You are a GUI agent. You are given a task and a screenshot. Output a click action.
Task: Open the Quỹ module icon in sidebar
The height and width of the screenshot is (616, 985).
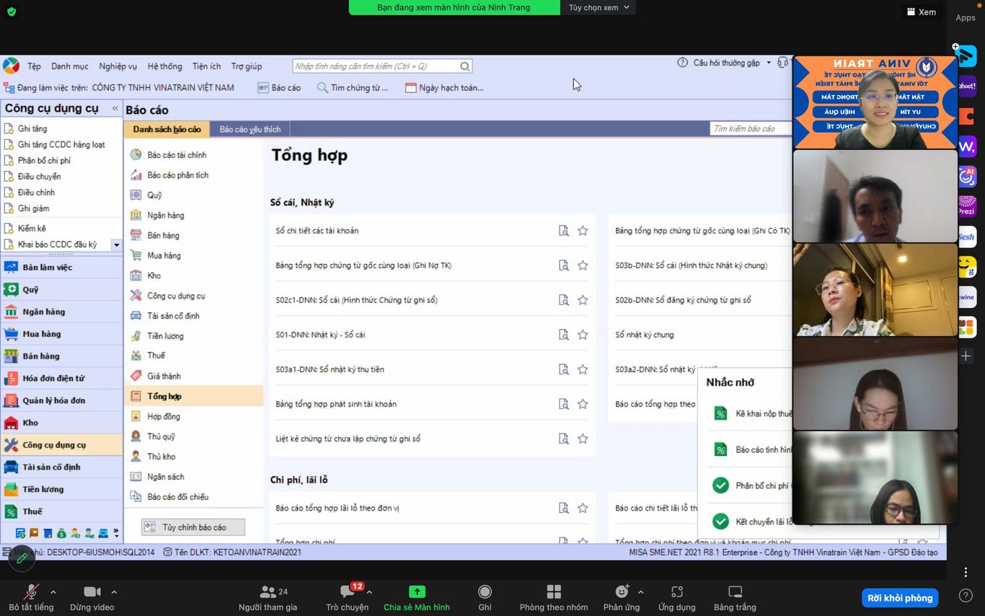click(x=11, y=289)
